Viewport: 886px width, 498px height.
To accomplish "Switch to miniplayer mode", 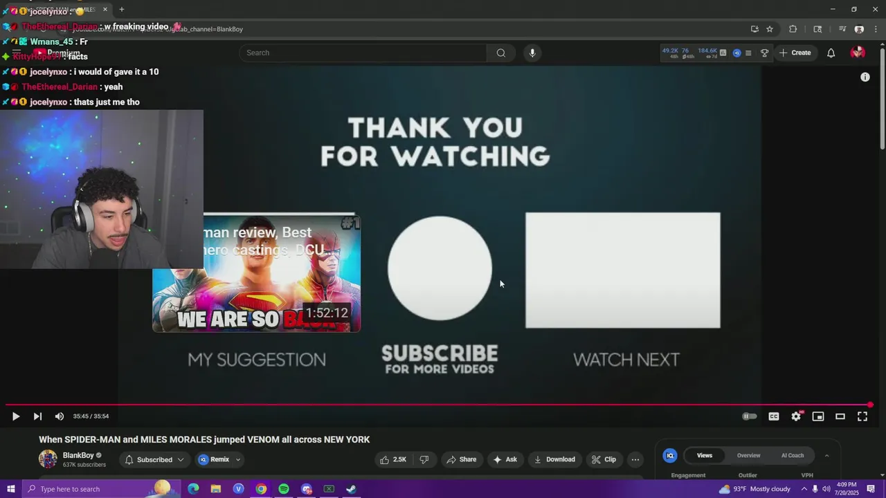I will [x=818, y=416].
